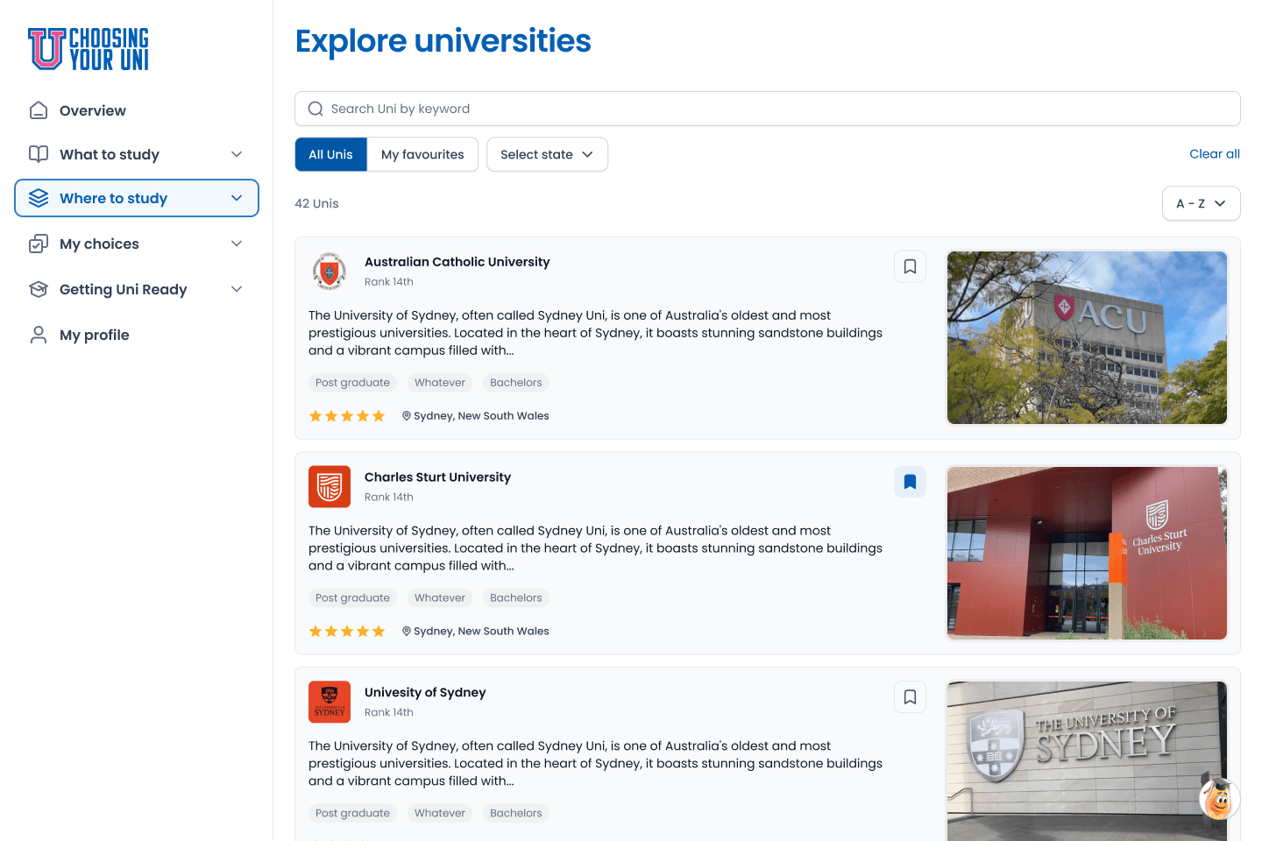Bookmark Australian Catholic University
The image size is (1262, 841).
pos(910,266)
